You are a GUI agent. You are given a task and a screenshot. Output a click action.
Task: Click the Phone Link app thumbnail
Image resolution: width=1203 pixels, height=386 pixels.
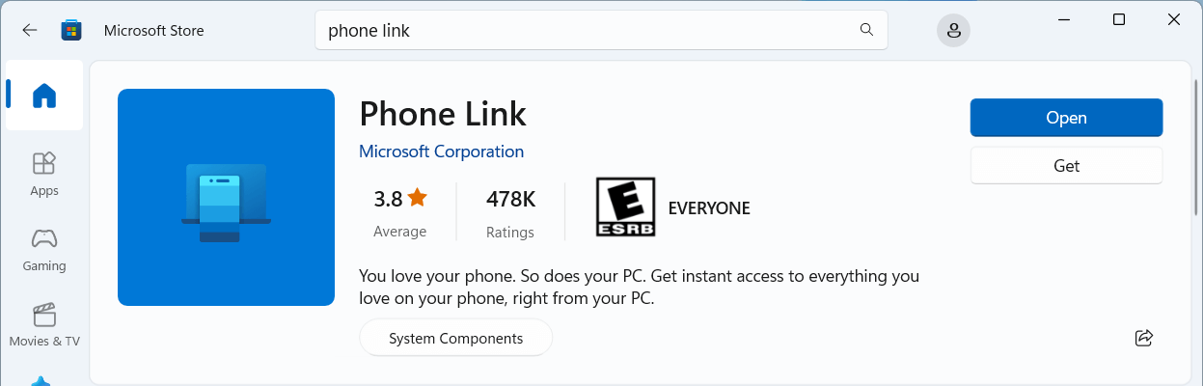click(x=226, y=197)
